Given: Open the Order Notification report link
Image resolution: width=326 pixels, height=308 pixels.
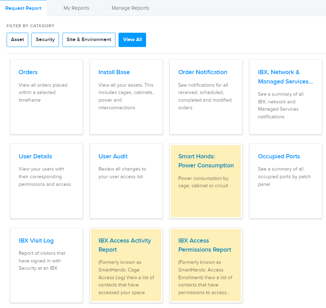Looking at the screenshot, I should point(203,72).
